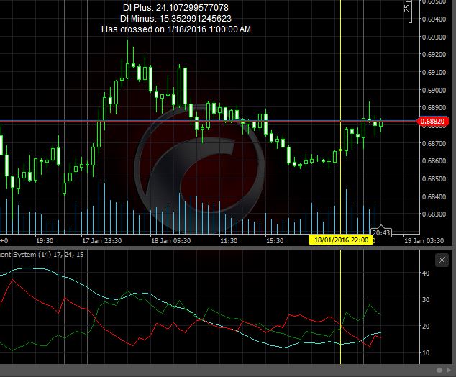Click the 19 Jan 03:30 time axis label
Screen dimensions: 456x377
click(424, 241)
